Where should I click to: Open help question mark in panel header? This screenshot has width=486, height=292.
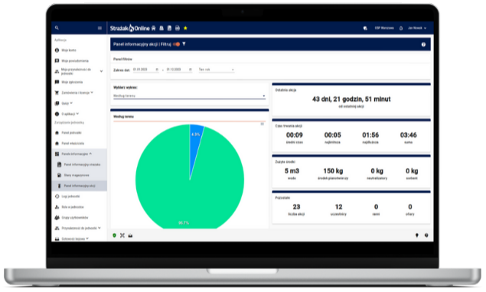[423, 44]
